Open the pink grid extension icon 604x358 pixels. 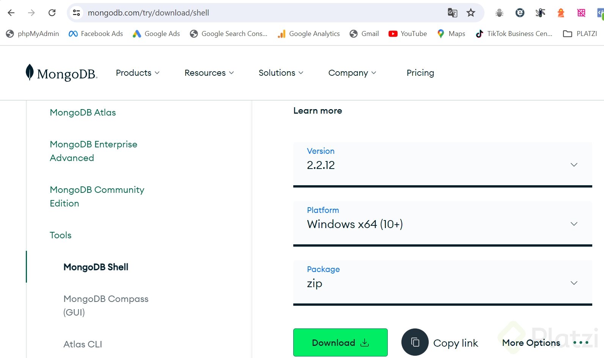click(581, 13)
